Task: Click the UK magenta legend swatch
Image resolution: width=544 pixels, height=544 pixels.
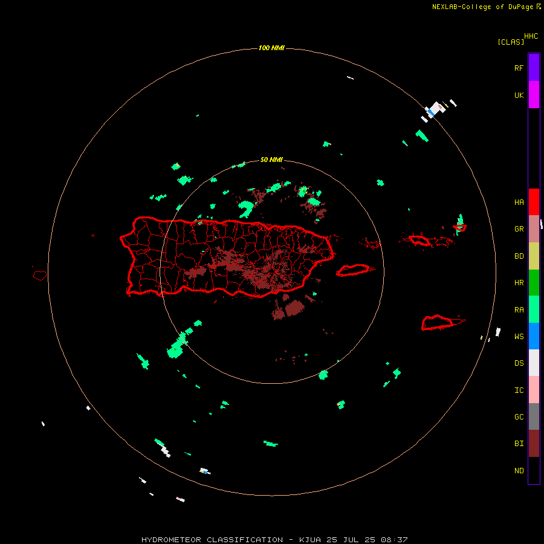Action: tap(534, 95)
